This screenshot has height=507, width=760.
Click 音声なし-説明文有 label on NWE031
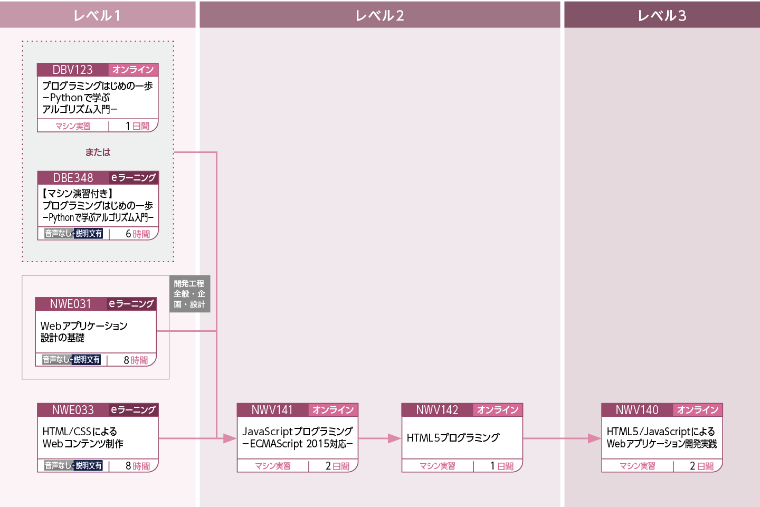pyautogui.click(x=71, y=360)
